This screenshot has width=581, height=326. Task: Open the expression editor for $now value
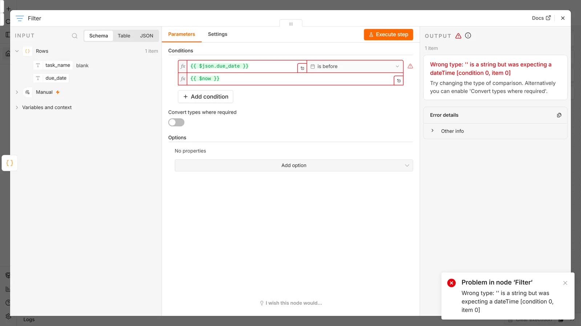coord(399,80)
